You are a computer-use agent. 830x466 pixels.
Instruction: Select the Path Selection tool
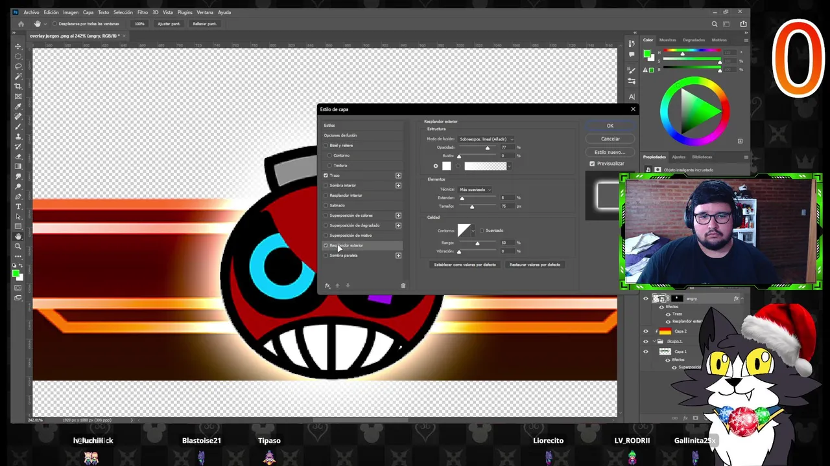click(x=18, y=217)
